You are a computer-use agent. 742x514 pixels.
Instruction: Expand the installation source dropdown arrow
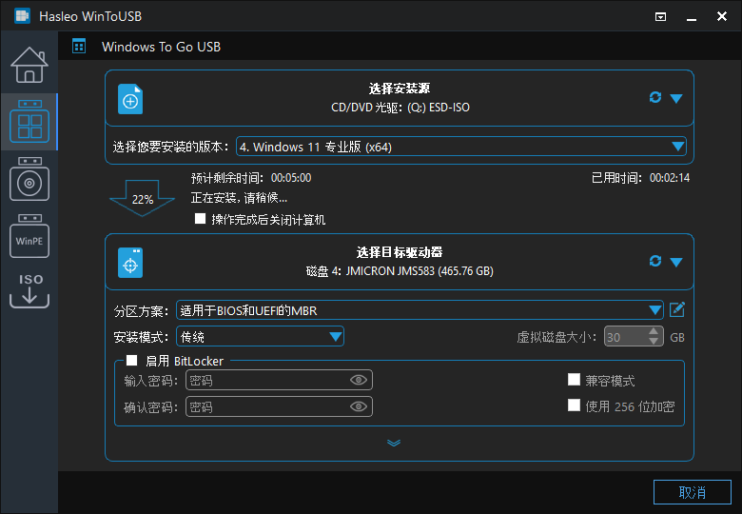[676, 98]
